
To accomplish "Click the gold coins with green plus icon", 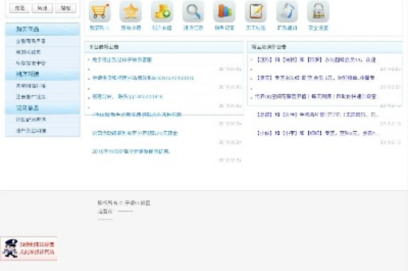I will click(162, 12).
